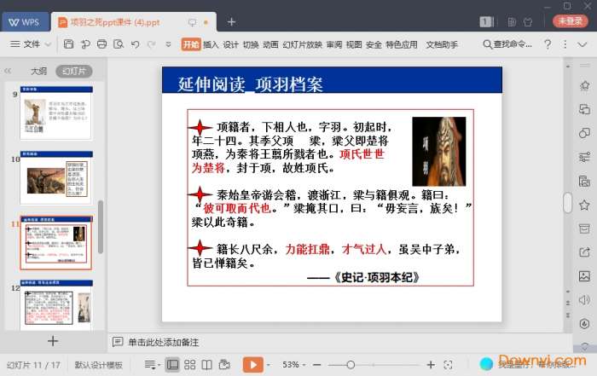The height and width of the screenshot is (376, 597).
Task: Click the Print icon in quick toolbar
Action: [x=101, y=44]
